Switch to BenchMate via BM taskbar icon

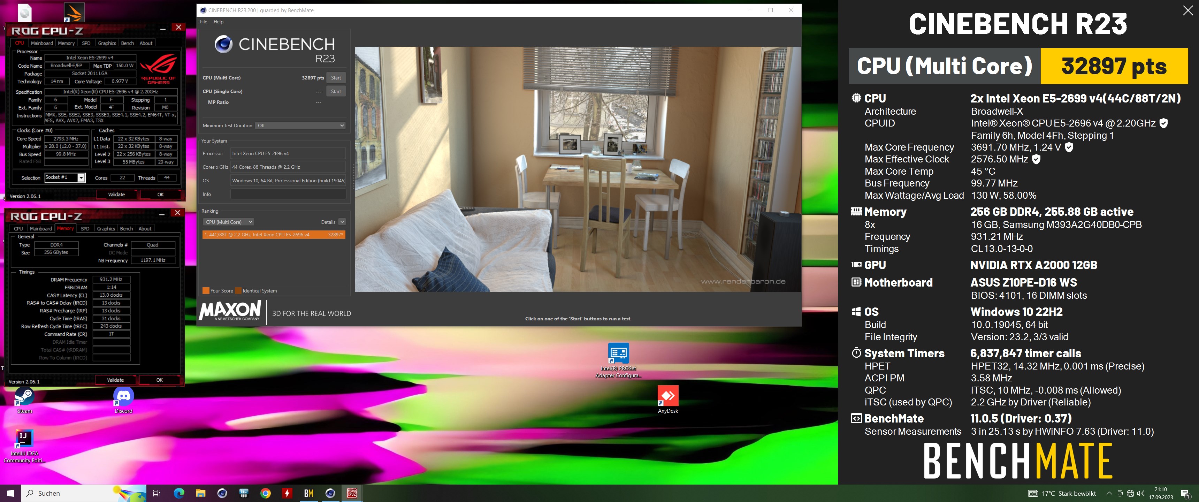(x=308, y=493)
